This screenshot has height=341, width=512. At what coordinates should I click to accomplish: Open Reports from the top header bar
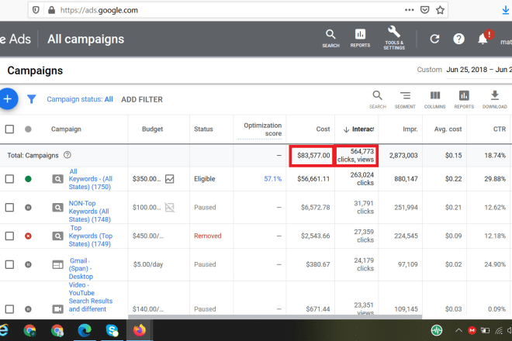360,39
